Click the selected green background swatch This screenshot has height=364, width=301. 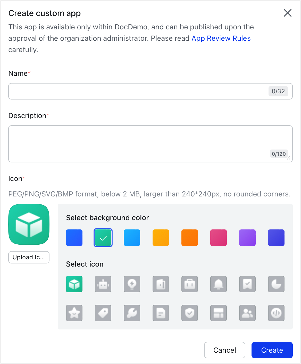pyautogui.click(x=103, y=238)
